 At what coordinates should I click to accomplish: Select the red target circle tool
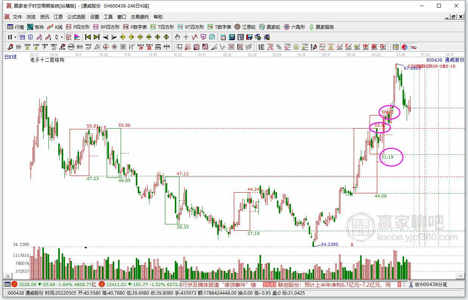(x=106, y=47)
